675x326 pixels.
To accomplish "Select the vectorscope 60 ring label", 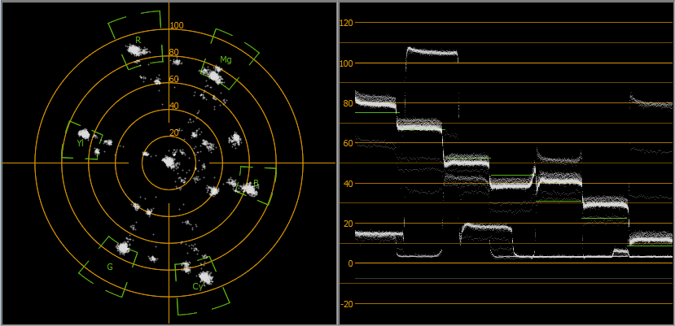I will (x=174, y=79).
